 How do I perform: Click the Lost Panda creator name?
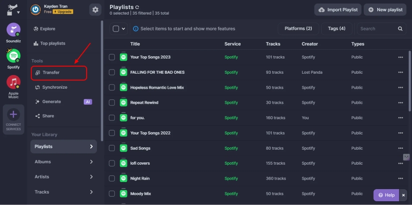(312, 72)
